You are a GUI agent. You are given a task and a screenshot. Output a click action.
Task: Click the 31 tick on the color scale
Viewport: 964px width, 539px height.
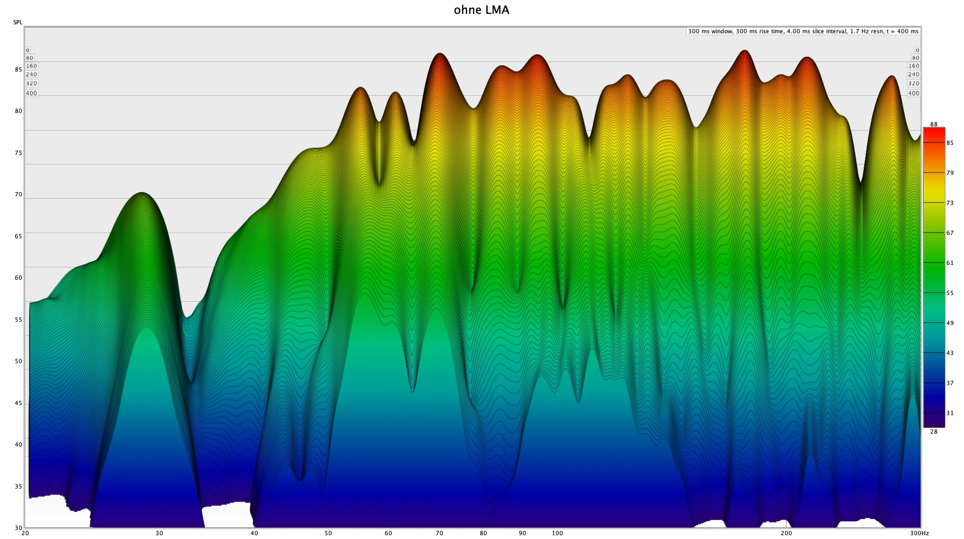pos(950,413)
